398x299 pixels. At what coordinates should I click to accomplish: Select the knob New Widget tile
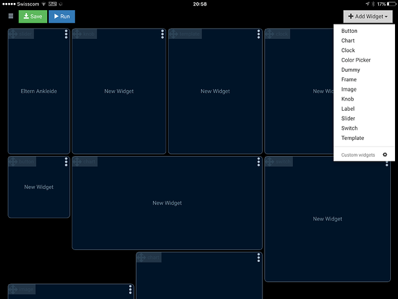119,91
